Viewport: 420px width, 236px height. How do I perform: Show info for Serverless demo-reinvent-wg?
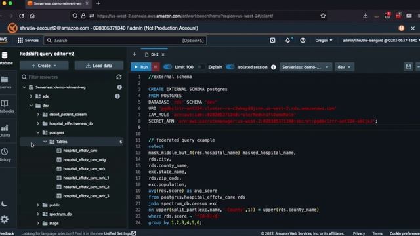119,87
